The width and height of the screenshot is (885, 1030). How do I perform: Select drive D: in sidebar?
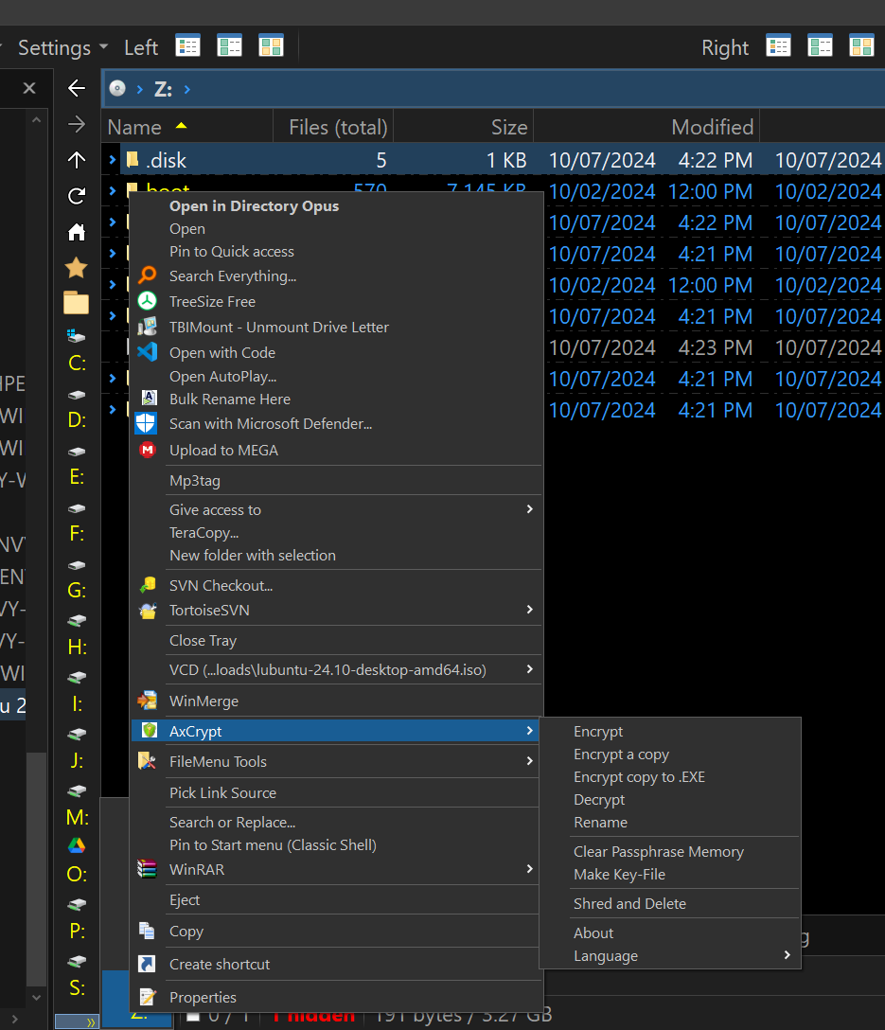[77, 419]
